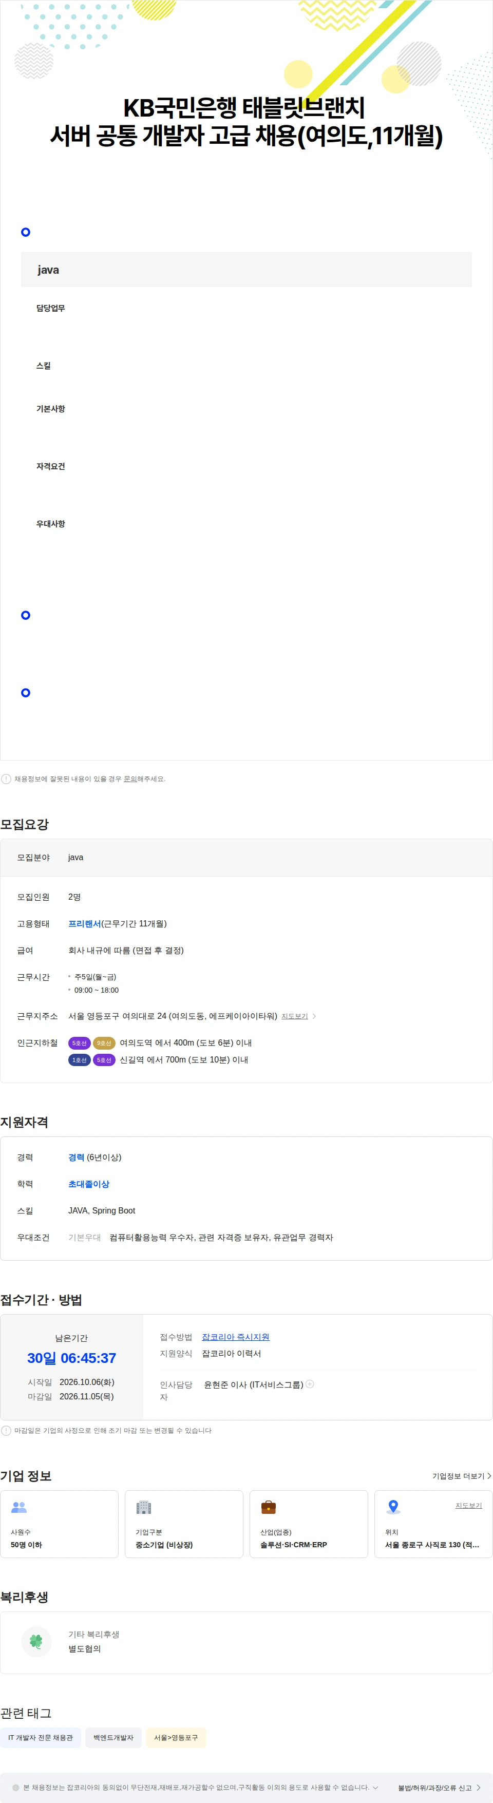The image size is (493, 1803).
Task: Click the 서울 종로구 사직로 130 location text
Action: pyautogui.click(x=432, y=1545)
